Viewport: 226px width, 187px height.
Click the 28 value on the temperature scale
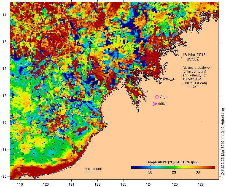(150, 172)
